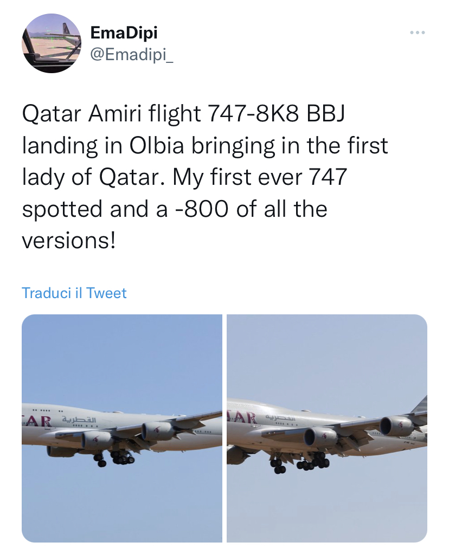
Task: Open the three-dot more options menu
Action: (418, 33)
